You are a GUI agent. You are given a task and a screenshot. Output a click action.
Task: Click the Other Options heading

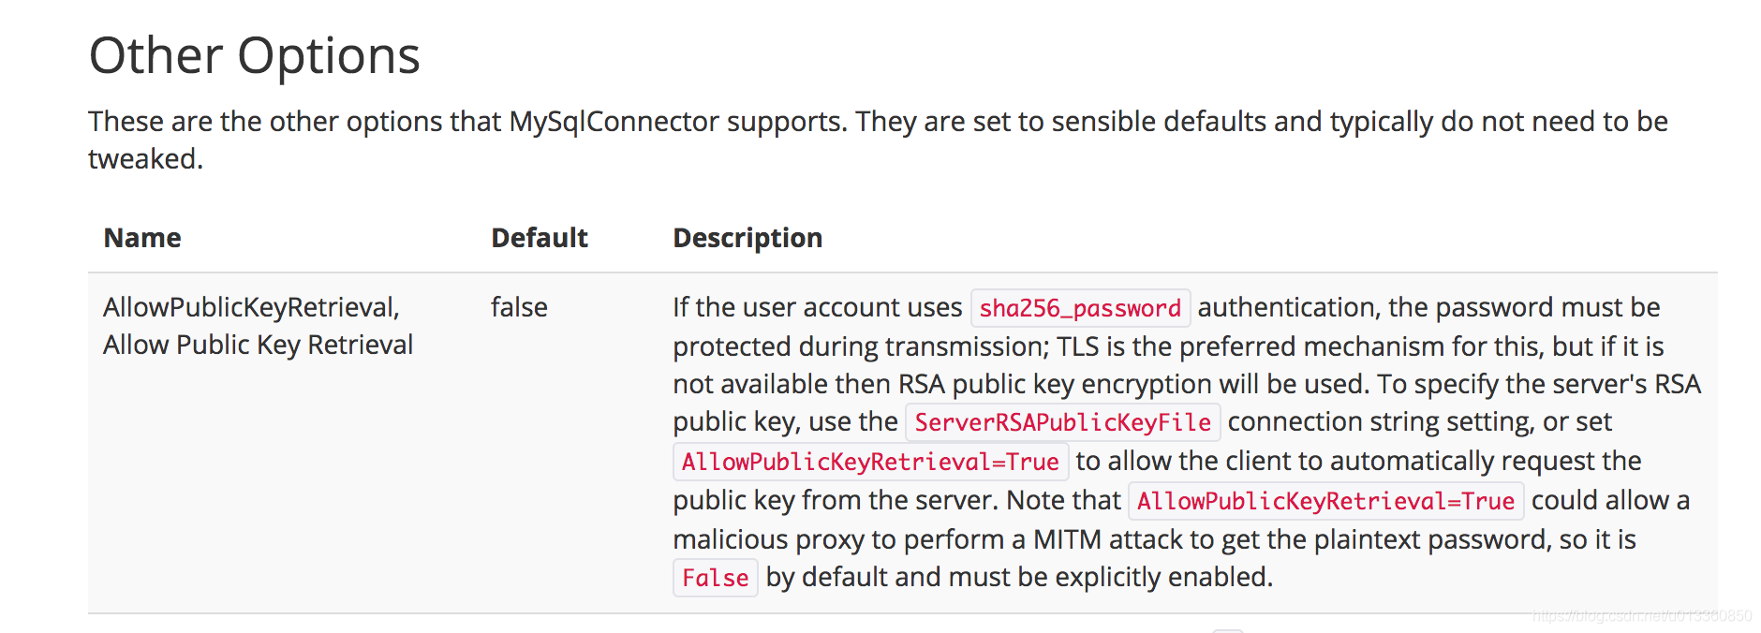click(254, 55)
